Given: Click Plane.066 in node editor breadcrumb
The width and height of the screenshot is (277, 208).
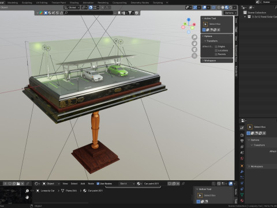Looking at the screenshot, I should click(71, 191).
